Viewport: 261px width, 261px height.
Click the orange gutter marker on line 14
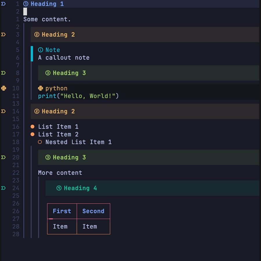(3, 111)
